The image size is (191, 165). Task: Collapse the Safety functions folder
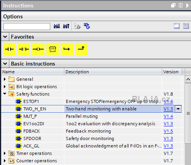point(5,94)
